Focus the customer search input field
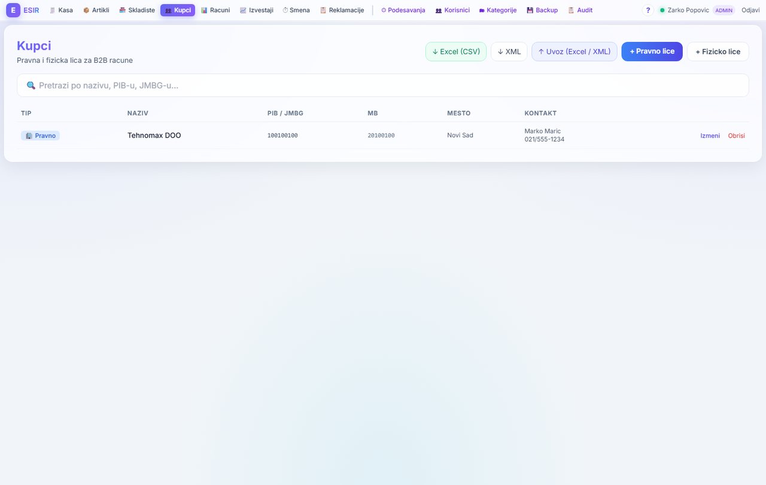This screenshot has width=766, height=485. point(383,86)
